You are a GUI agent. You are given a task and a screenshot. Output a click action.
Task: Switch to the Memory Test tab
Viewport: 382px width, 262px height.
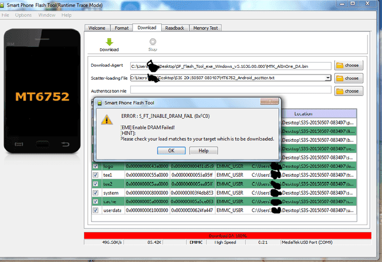pyautogui.click(x=205, y=28)
